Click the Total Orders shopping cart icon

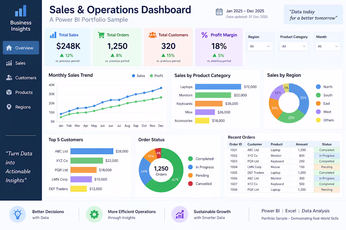(101, 35)
